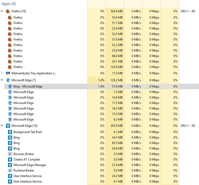
Task: Click User Interface Service icon, 24.2 MB row
Action: pyautogui.click(x=10, y=176)
